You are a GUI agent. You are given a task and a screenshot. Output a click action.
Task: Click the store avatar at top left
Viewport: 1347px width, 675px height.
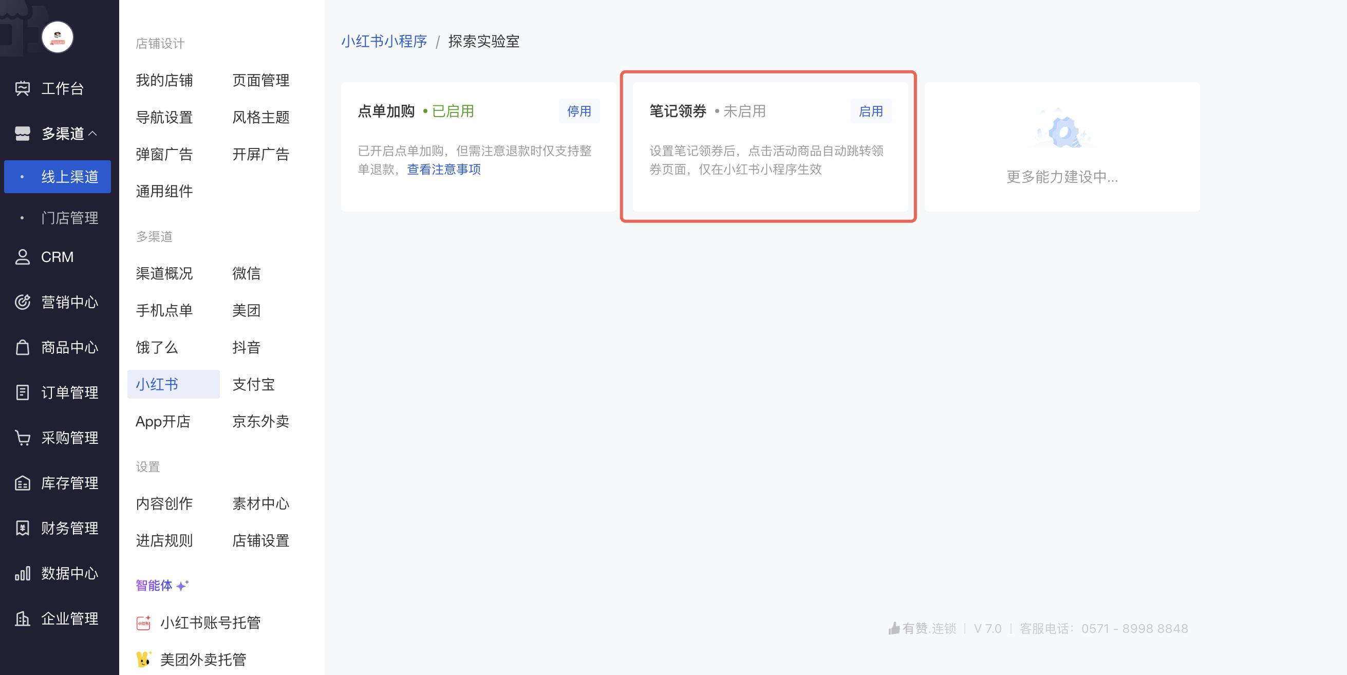click(x=57, y=36)
